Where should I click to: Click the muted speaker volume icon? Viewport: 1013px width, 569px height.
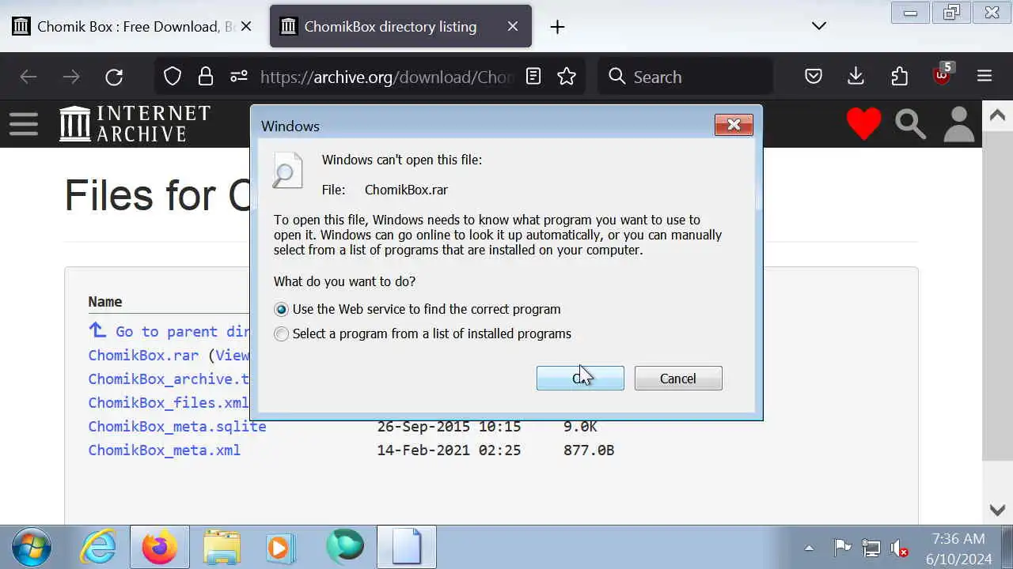pyautogui.click(x=899, y=548)
